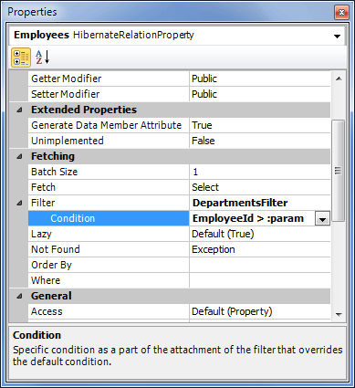Click the DepartmentsFilter value

tap(240, 203)
